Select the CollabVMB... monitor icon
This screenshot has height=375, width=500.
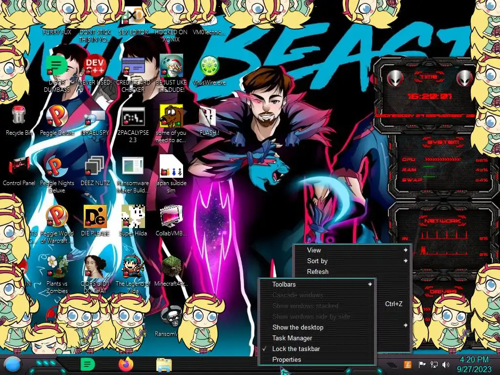click(171, 217)
